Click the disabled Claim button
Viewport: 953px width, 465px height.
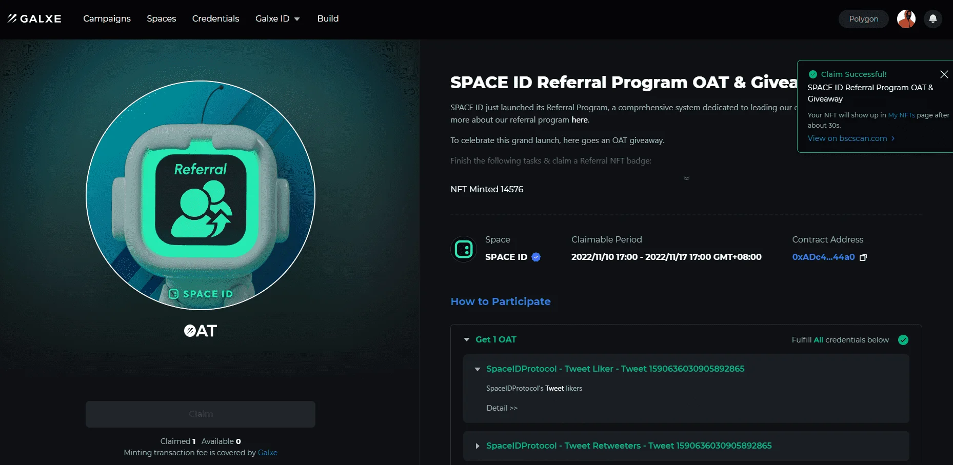click(201, 414)
